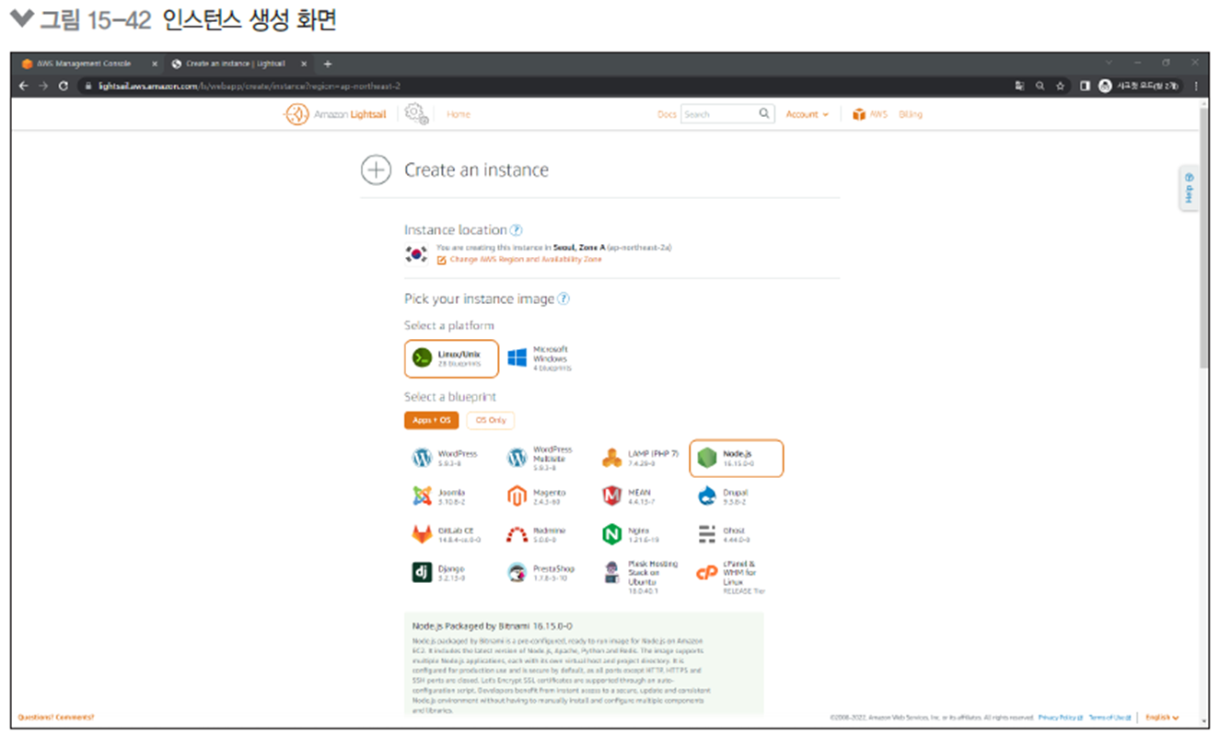Click browser forward arrow
The height and width of the screenshot is (735, 1220).
coord(43,86)
